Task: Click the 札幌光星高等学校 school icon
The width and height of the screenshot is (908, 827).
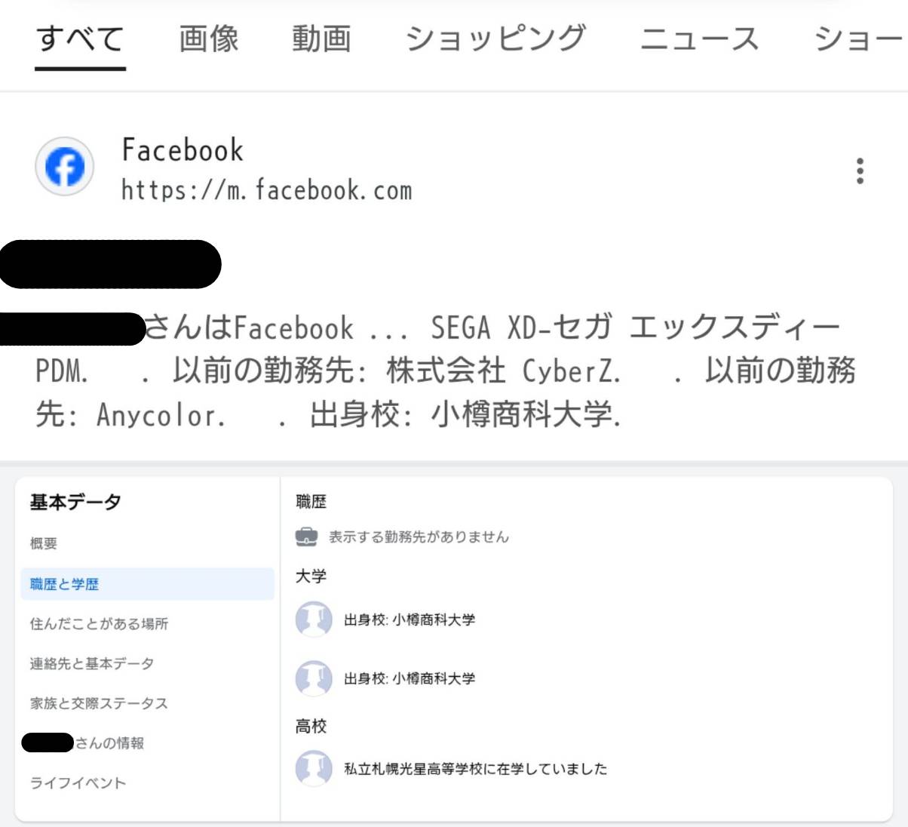Action: click(x=314, y=768)
